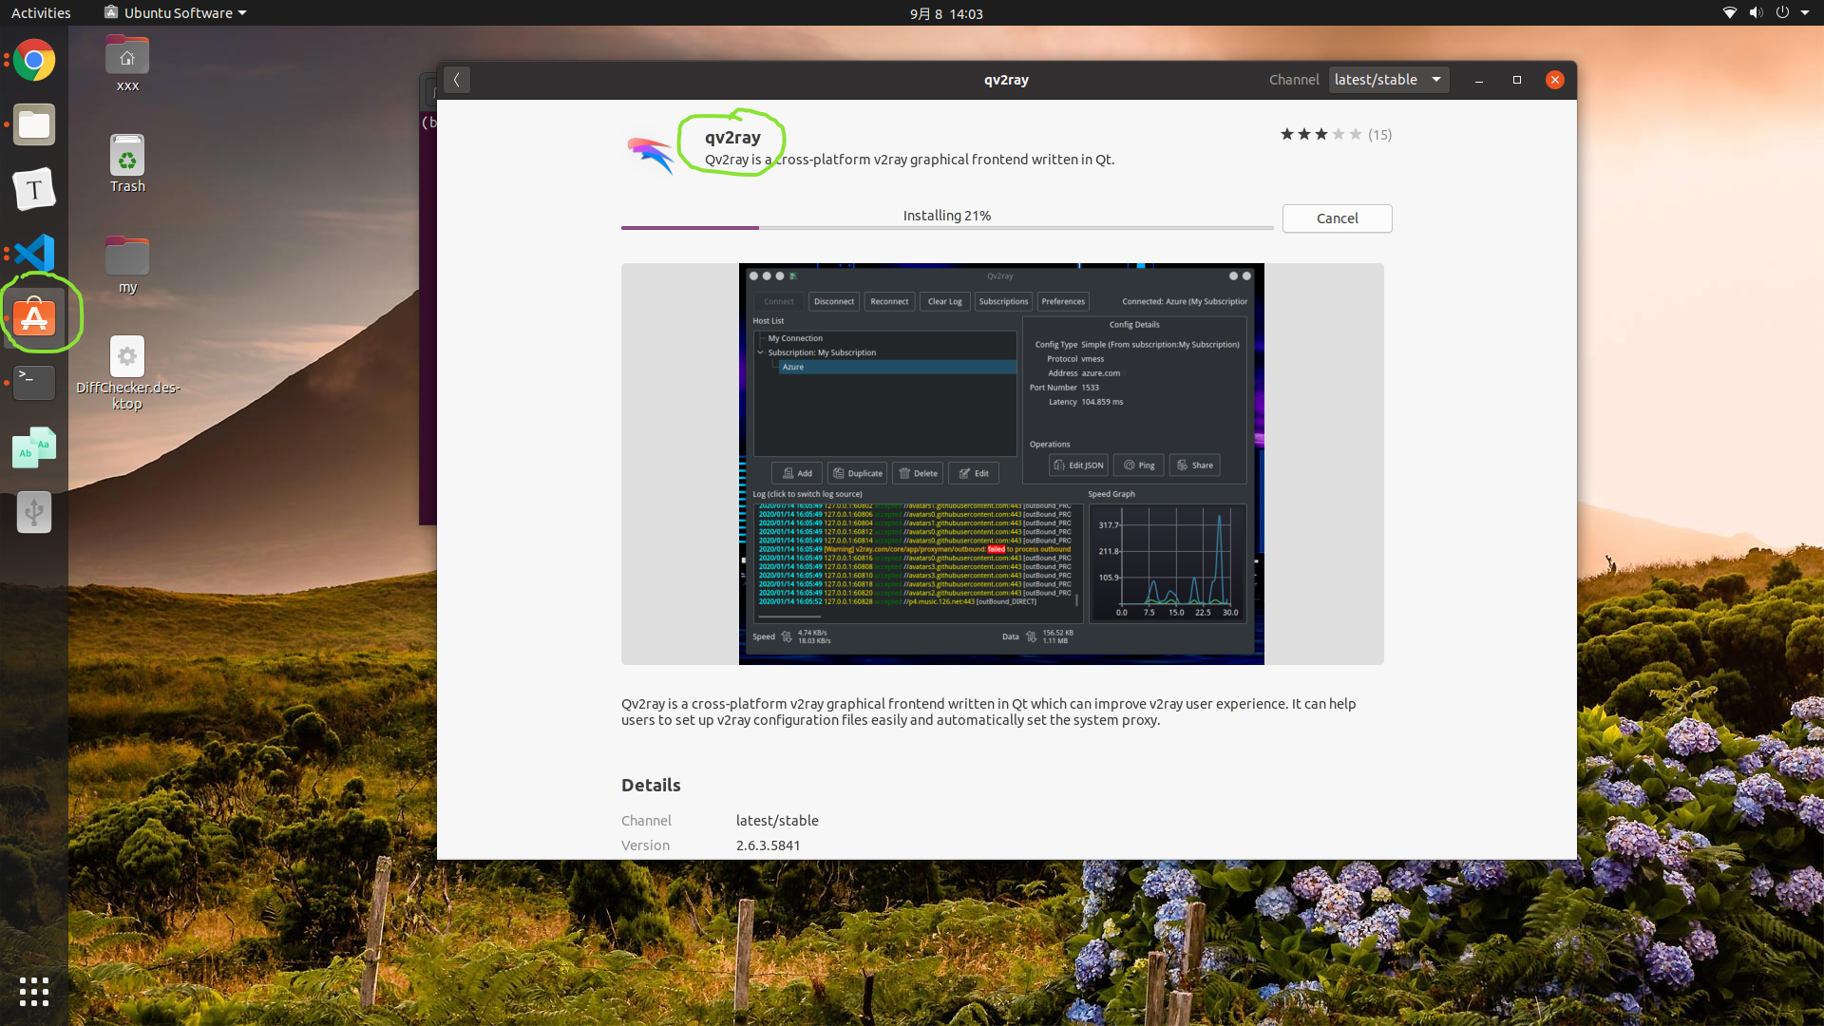Launch the DiffChecker desktop shortcut
This screenshot has height=1026, width=1824.
pos(126,356)
